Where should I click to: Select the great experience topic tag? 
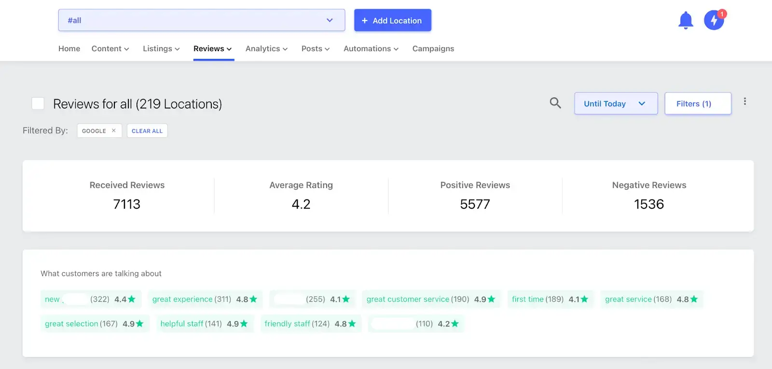(x=205, y=299)
